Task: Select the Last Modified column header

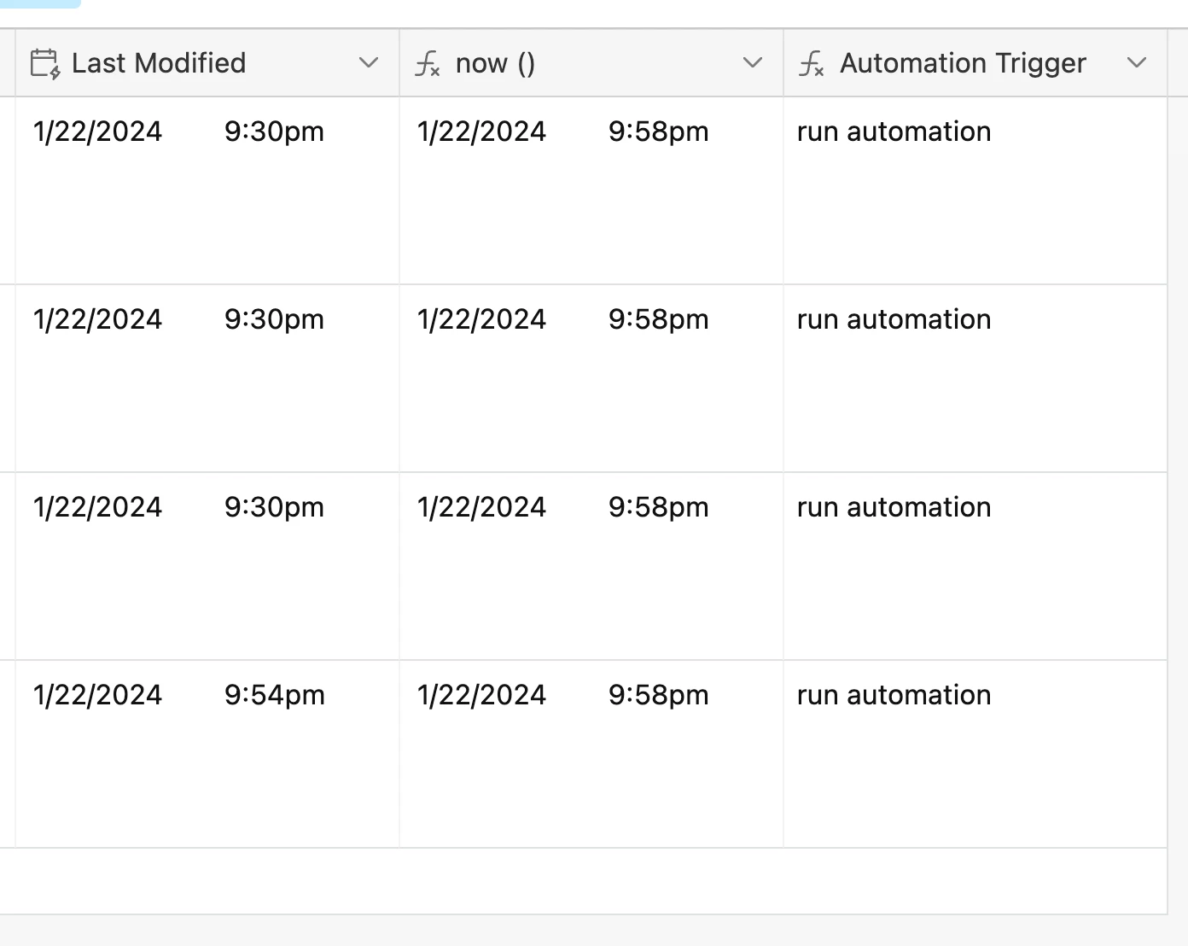Action: coord(207,63)
